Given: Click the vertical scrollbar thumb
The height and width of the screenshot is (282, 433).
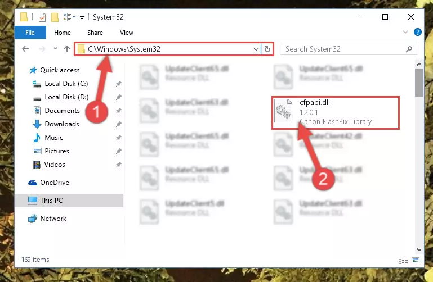Looking at the screenshot, I should (x=419, y=83).
